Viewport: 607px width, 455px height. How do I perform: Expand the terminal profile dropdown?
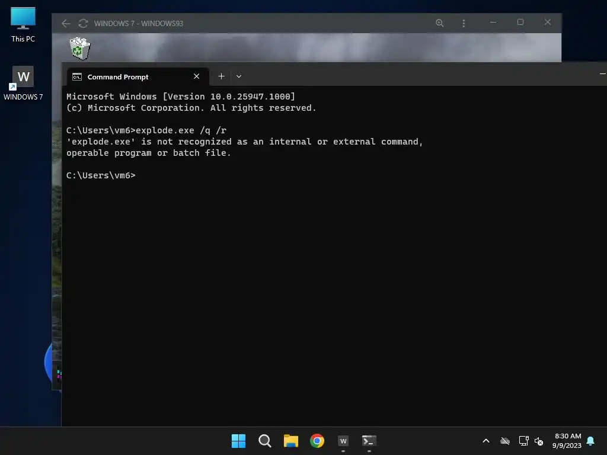pos(239,76)
